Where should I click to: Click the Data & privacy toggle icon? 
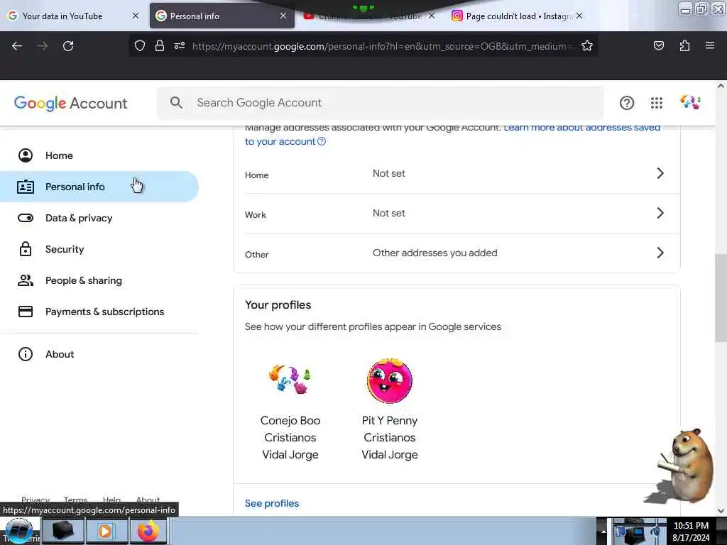[26, 218]
